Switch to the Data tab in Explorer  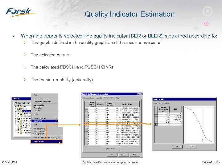(18, 103)
